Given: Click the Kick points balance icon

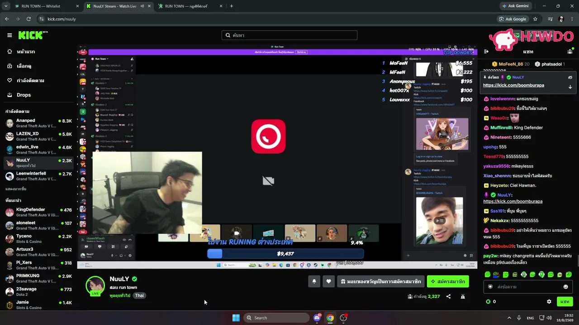Looking at the screenshot, I should tap(488, 302).
